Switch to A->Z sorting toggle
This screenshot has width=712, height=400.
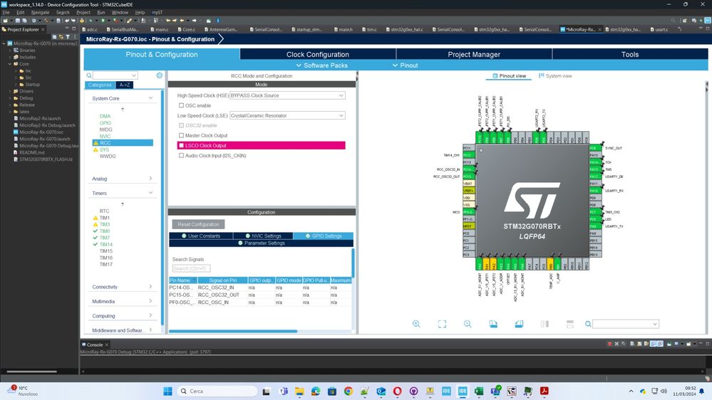point(125,85)
